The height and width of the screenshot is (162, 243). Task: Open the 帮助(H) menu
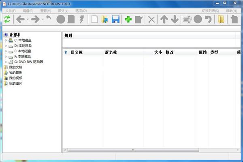pyautogui.click(x=232, y=11)
